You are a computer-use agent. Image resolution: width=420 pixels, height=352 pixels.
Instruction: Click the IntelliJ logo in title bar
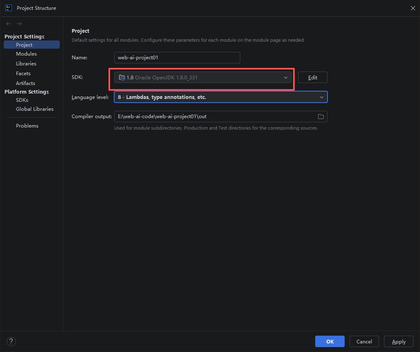coord(9,8)
